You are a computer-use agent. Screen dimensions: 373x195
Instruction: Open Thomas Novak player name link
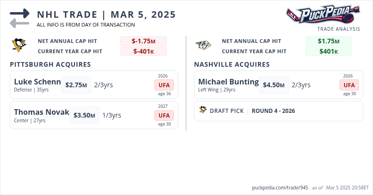coord(41,112)
